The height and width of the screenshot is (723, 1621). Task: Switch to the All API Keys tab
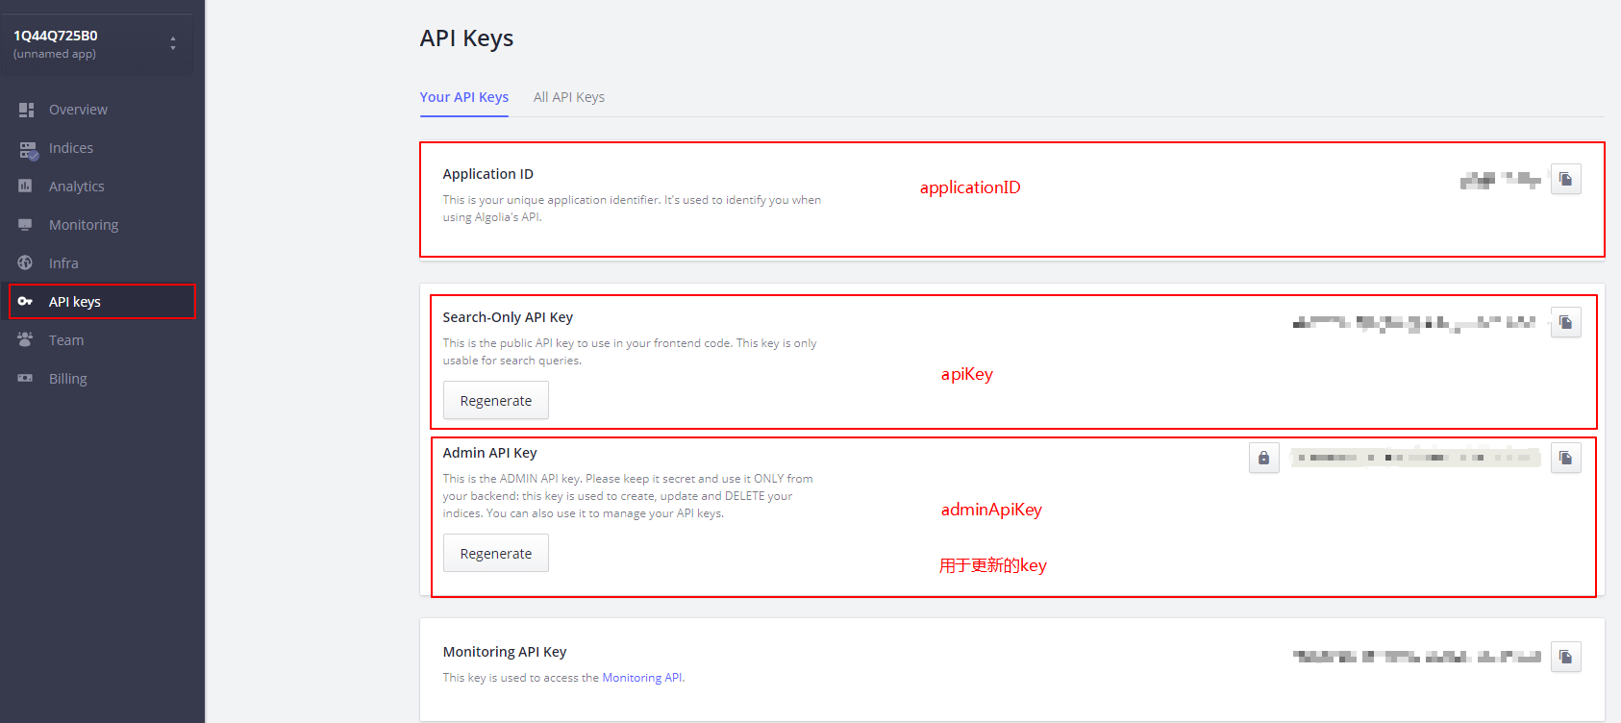[x=569, y=97]
